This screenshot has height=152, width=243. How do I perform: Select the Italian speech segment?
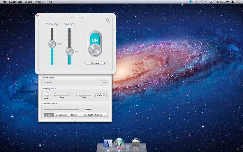click(74, 115)
